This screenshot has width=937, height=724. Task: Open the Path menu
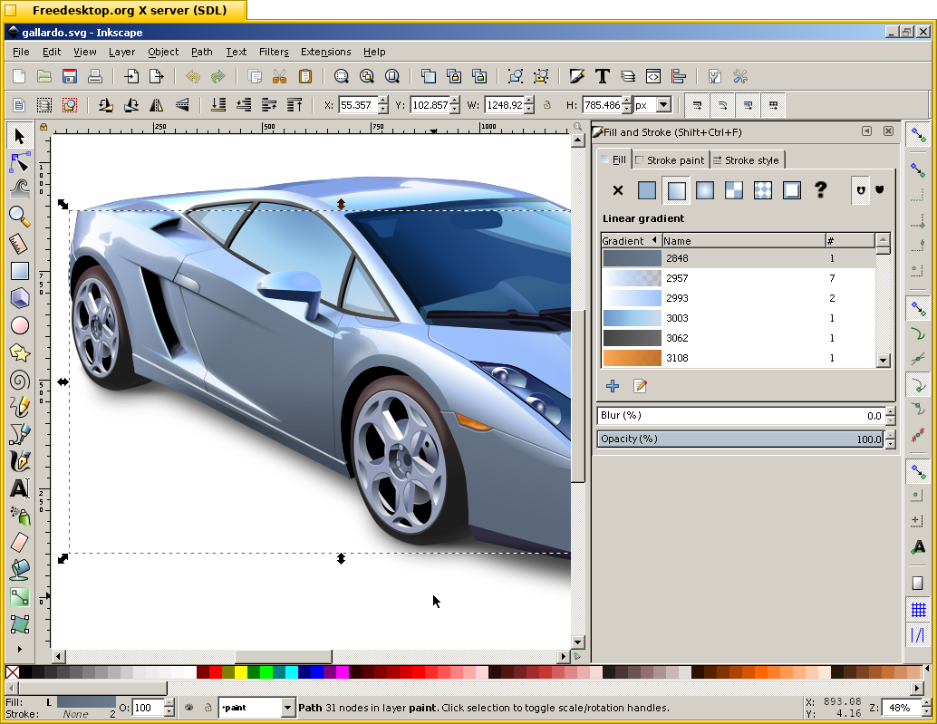[202, 52]
